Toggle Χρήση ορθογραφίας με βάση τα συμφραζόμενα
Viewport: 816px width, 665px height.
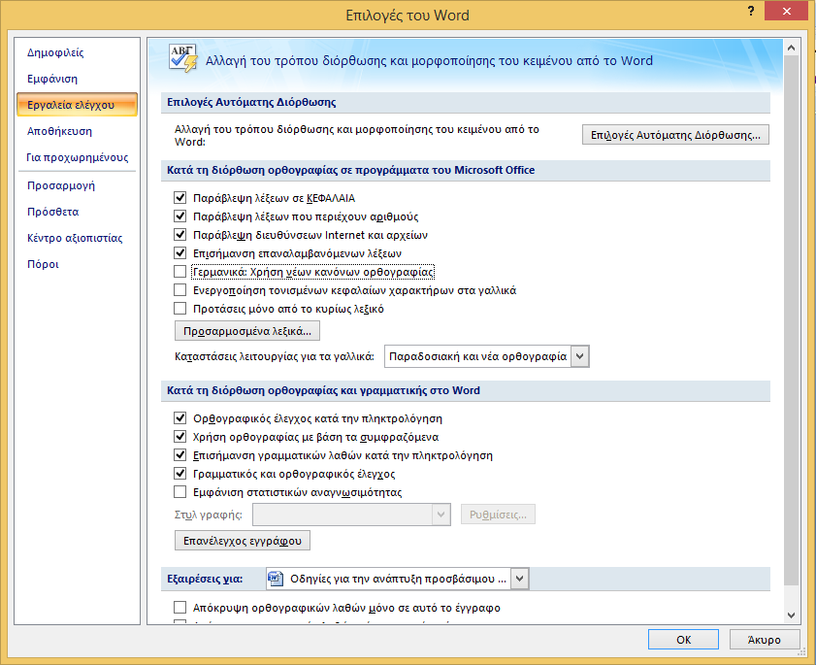point(180,437)
